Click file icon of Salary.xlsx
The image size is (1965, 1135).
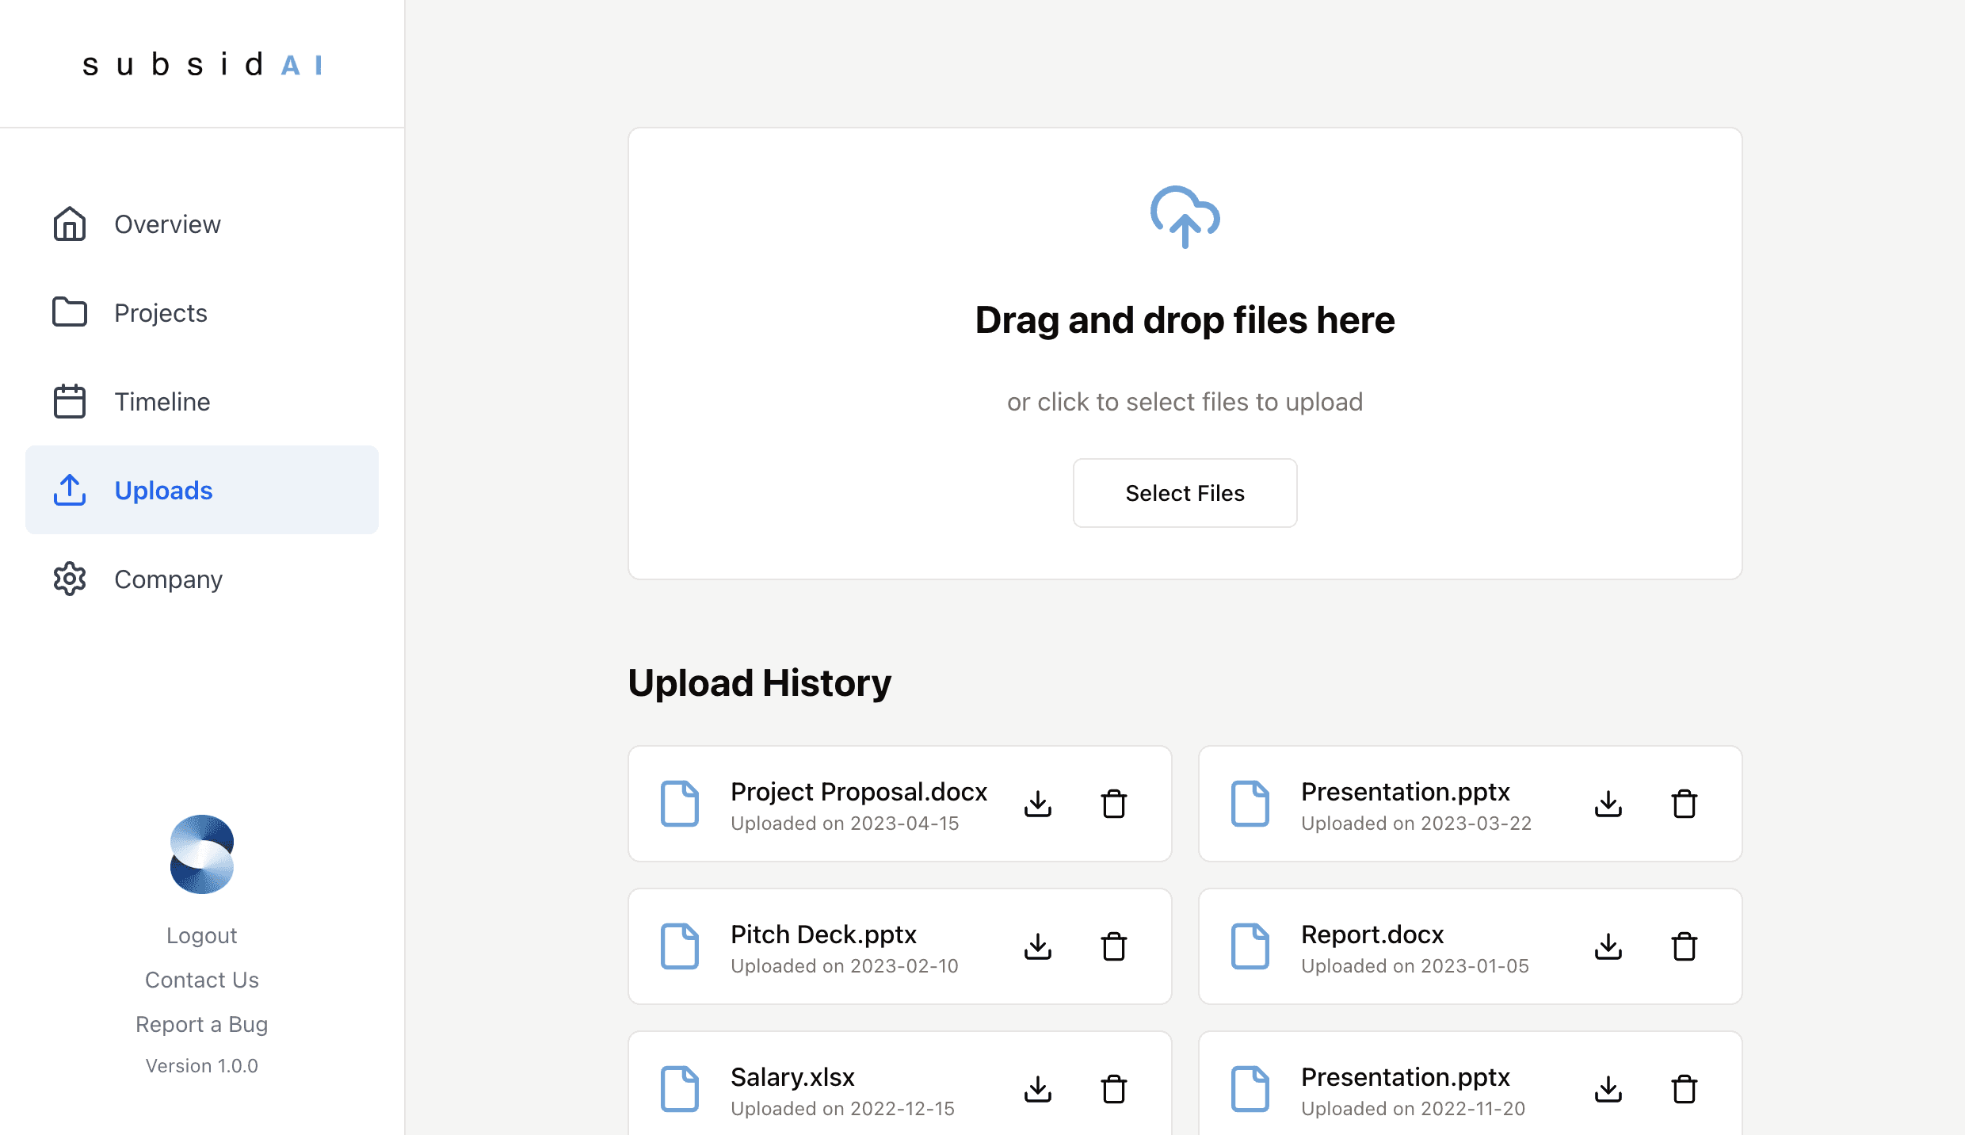tap(680, 1089)
